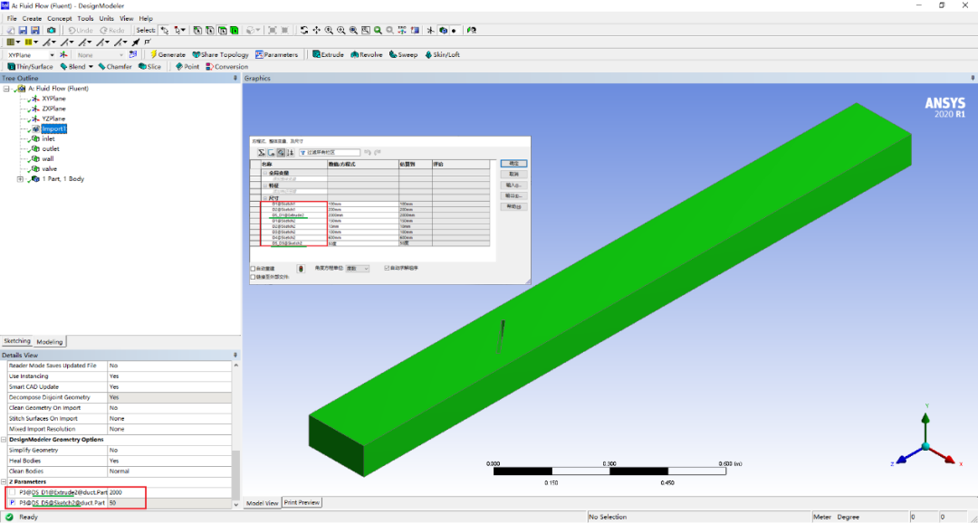Select the ZXPlane tree item
978x523 pixels.
(53, 109)
